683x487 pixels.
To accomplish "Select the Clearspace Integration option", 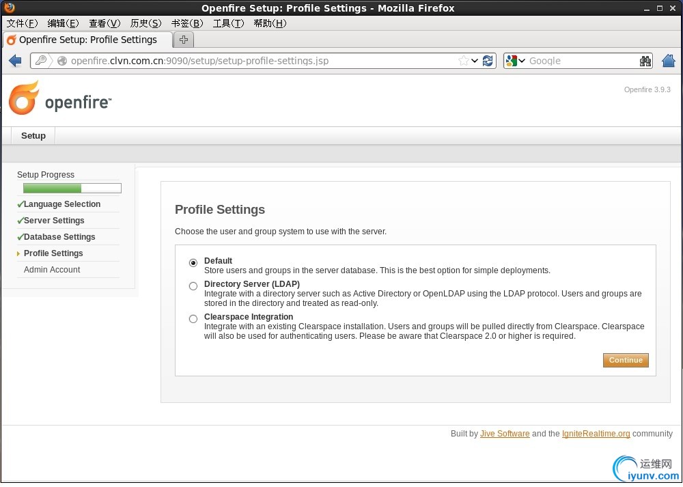I will (193, 319).
